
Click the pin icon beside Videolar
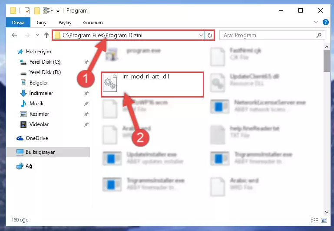tap(86, 124)
